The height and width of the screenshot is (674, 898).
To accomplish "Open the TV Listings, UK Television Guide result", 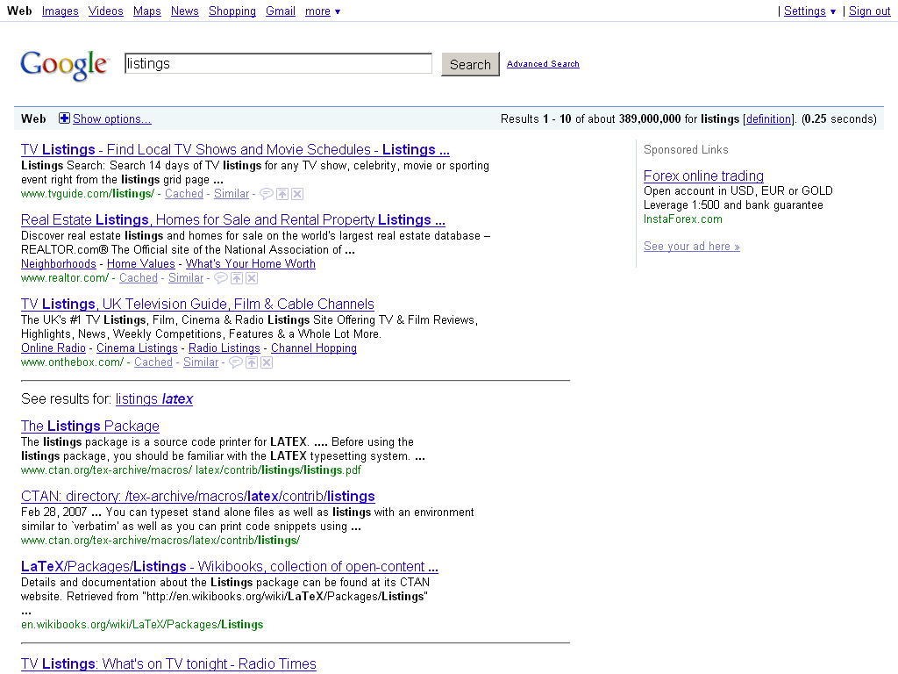I will [197, 305].
